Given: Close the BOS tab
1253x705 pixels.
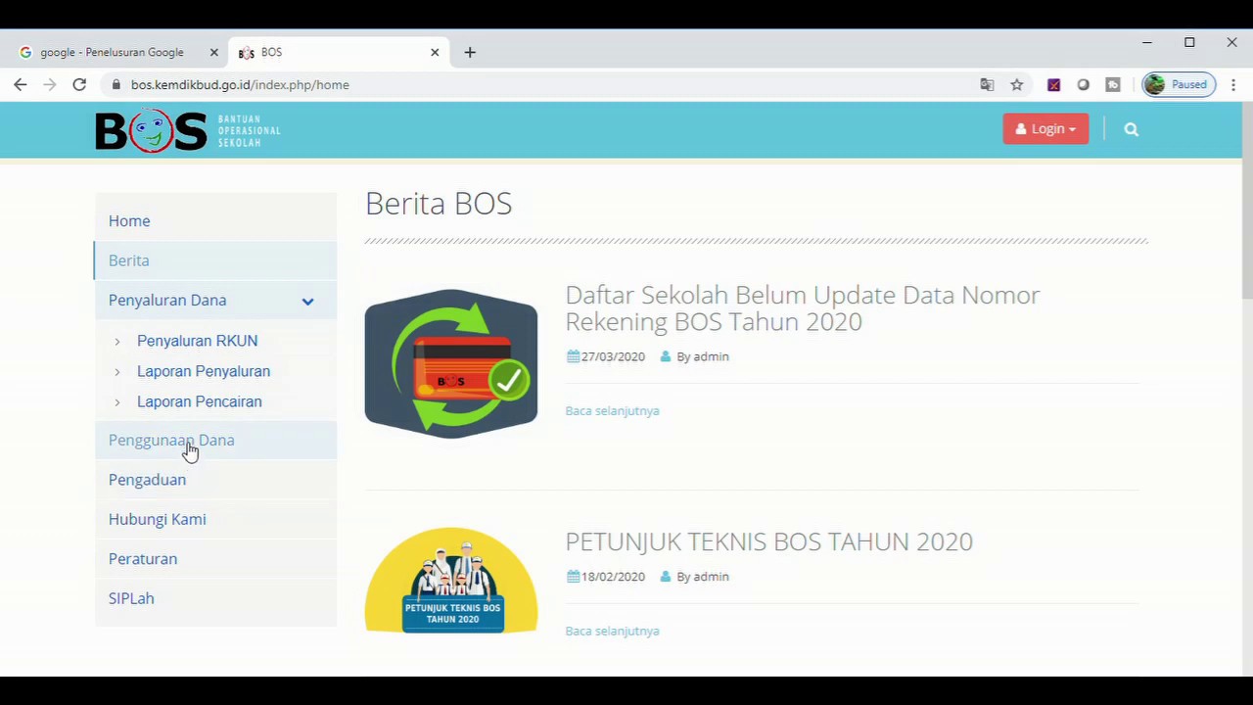Looking at the screenshot, I should click(435, 52).
